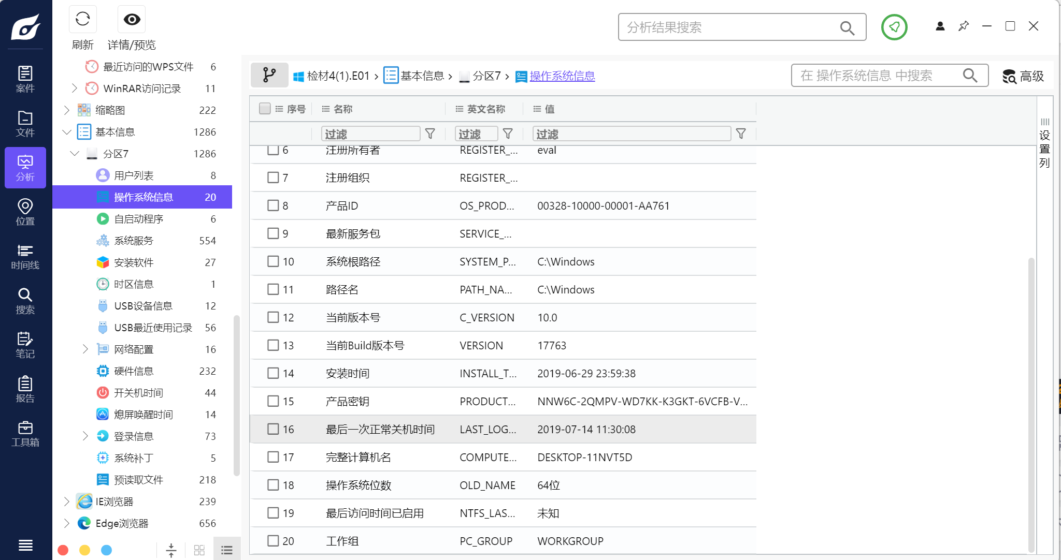Image resolution: width=1061 pixels, height=560 pixels.
Task: Click the hamburger menu at sidebar bottom
Action: click(25, 545)
